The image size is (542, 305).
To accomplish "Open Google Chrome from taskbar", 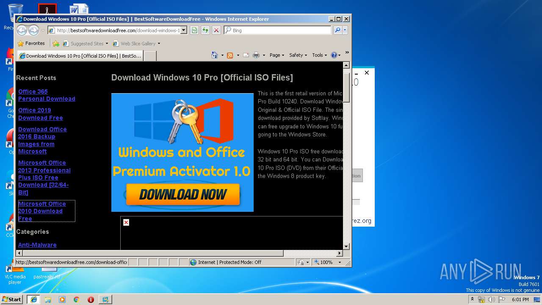I will [76, 299].
